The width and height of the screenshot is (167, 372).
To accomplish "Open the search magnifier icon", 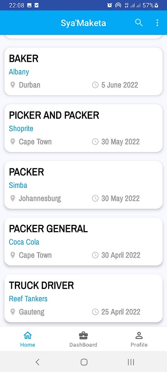I will tap(139, 23).
